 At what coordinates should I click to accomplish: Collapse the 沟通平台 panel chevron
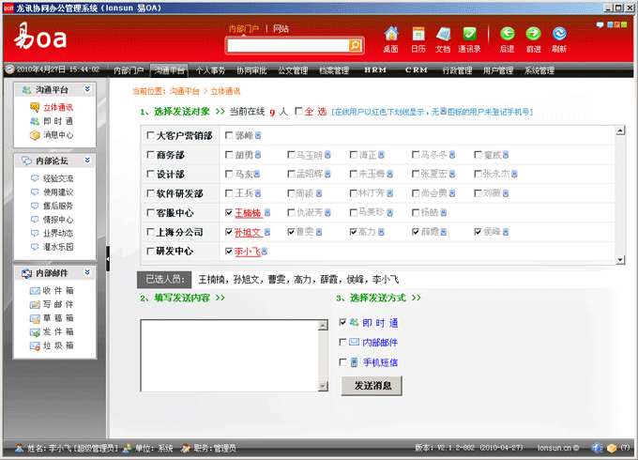(x=87, y=89)
